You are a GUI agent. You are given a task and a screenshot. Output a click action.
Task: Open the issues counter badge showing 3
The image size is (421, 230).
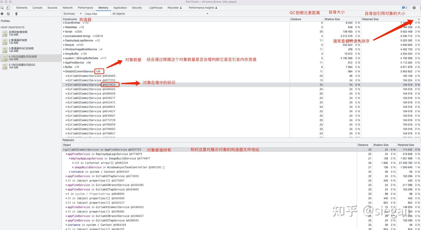405,8
